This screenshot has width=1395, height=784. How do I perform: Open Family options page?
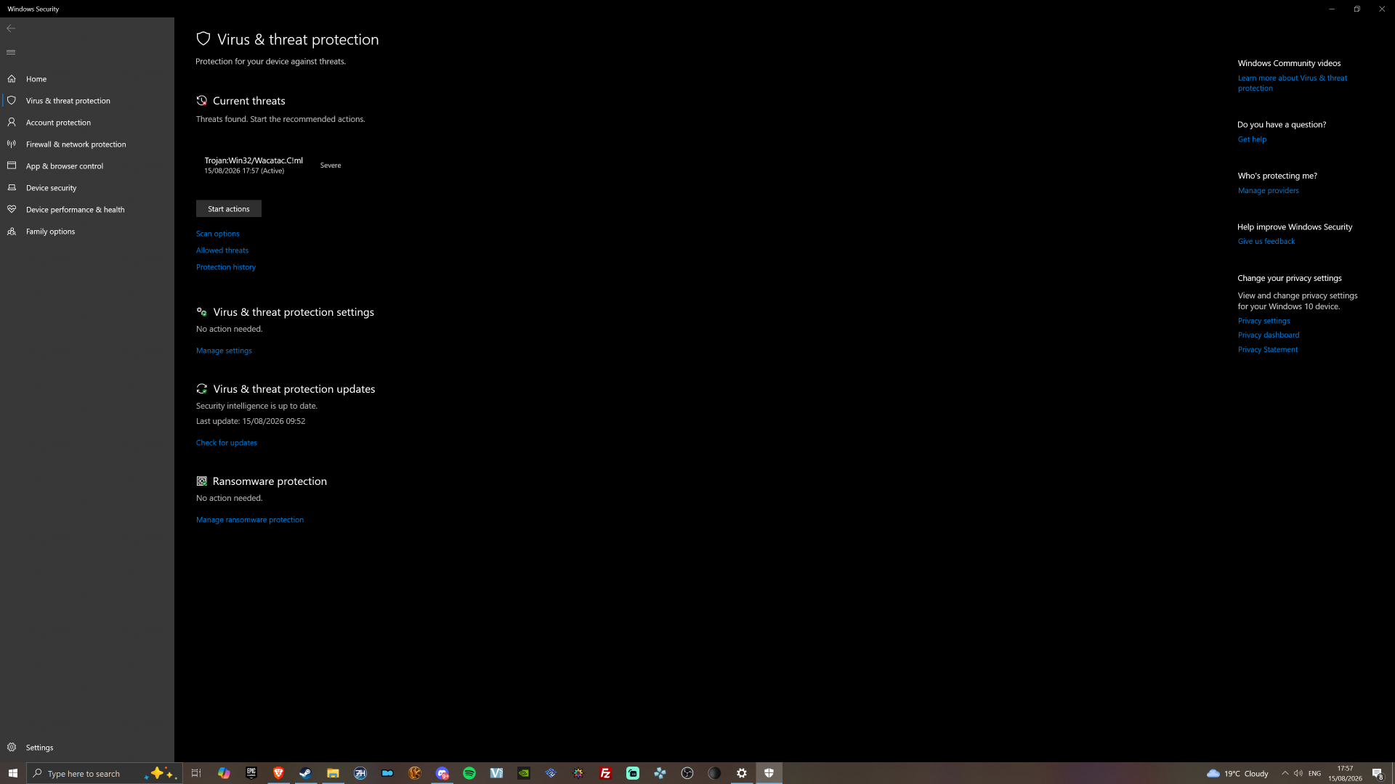coord(87,231)
